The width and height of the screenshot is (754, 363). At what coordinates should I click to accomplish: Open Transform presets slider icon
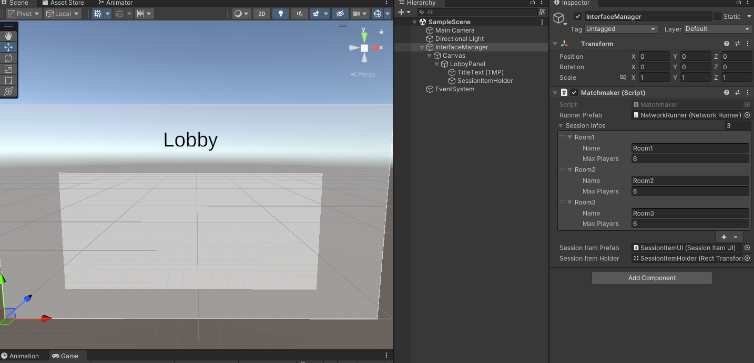click(737, 44)
